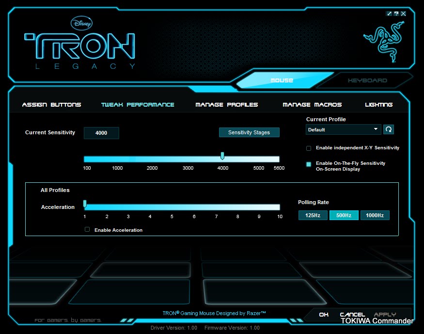Image resolution: width=424 pixels, height=334 pixels.
Task: Enable Acceleration for all profiles
Action: click(x=87, y=230)
